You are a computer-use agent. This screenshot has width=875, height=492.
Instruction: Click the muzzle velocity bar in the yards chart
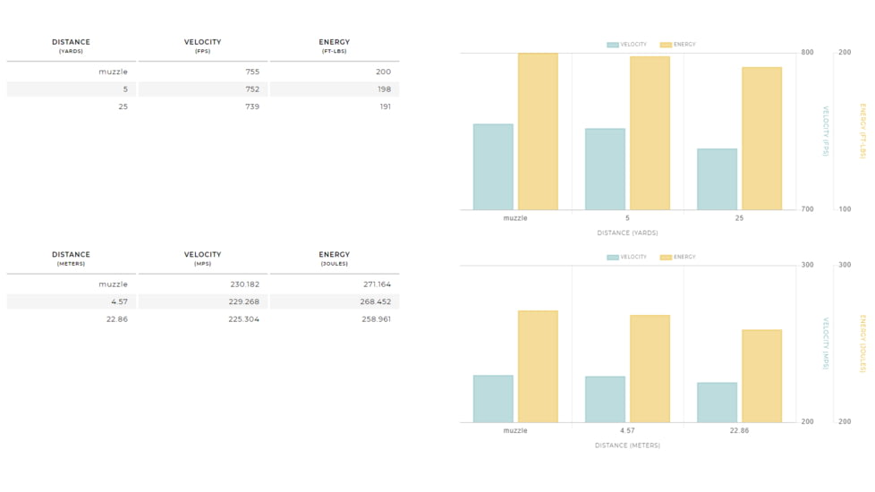493,167
